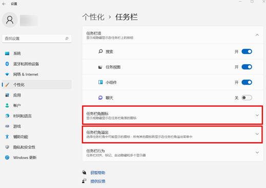Click the Windows 更新 icon in sidebar
Image resolution: width=266 pixels, height=188 pixels.
(7, 157)
